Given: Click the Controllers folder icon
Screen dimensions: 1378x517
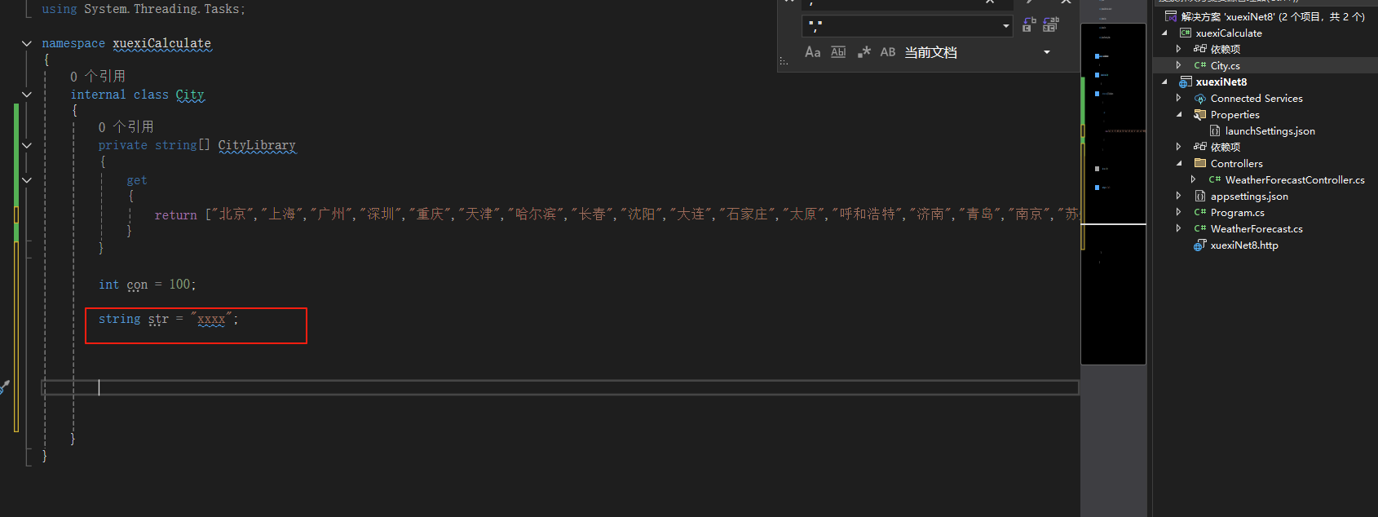Looking at the screenshot, I should click(x=1200, y=163).
